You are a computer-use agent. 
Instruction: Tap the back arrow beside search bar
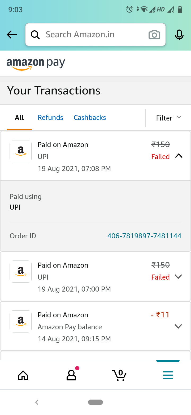[x=12, y=35]
